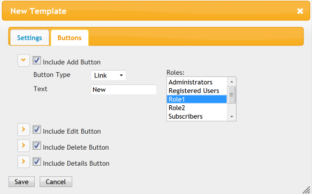Select Administrators in the Roles list
Viewport: 312px width, 194px height.
click(x=197, y=82)
